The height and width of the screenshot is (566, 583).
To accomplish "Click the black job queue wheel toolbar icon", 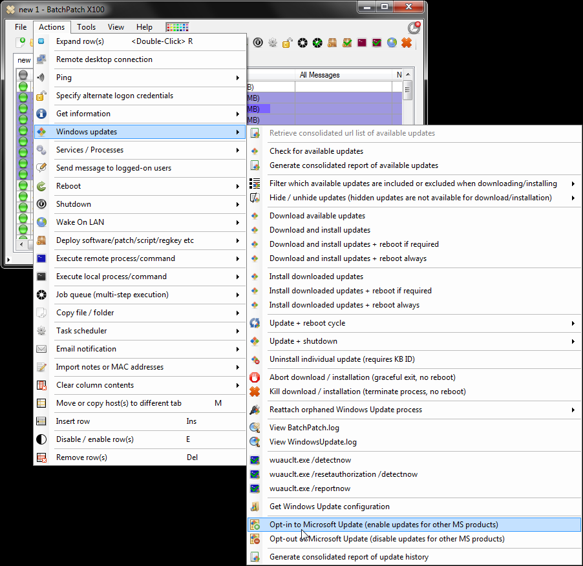I will (302, 43).
